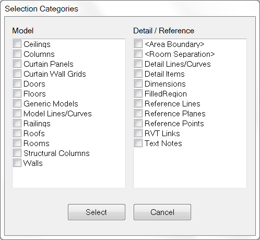Toggle the Floors checkbox
Screen dimensions: 260x240
coord(17,93)
